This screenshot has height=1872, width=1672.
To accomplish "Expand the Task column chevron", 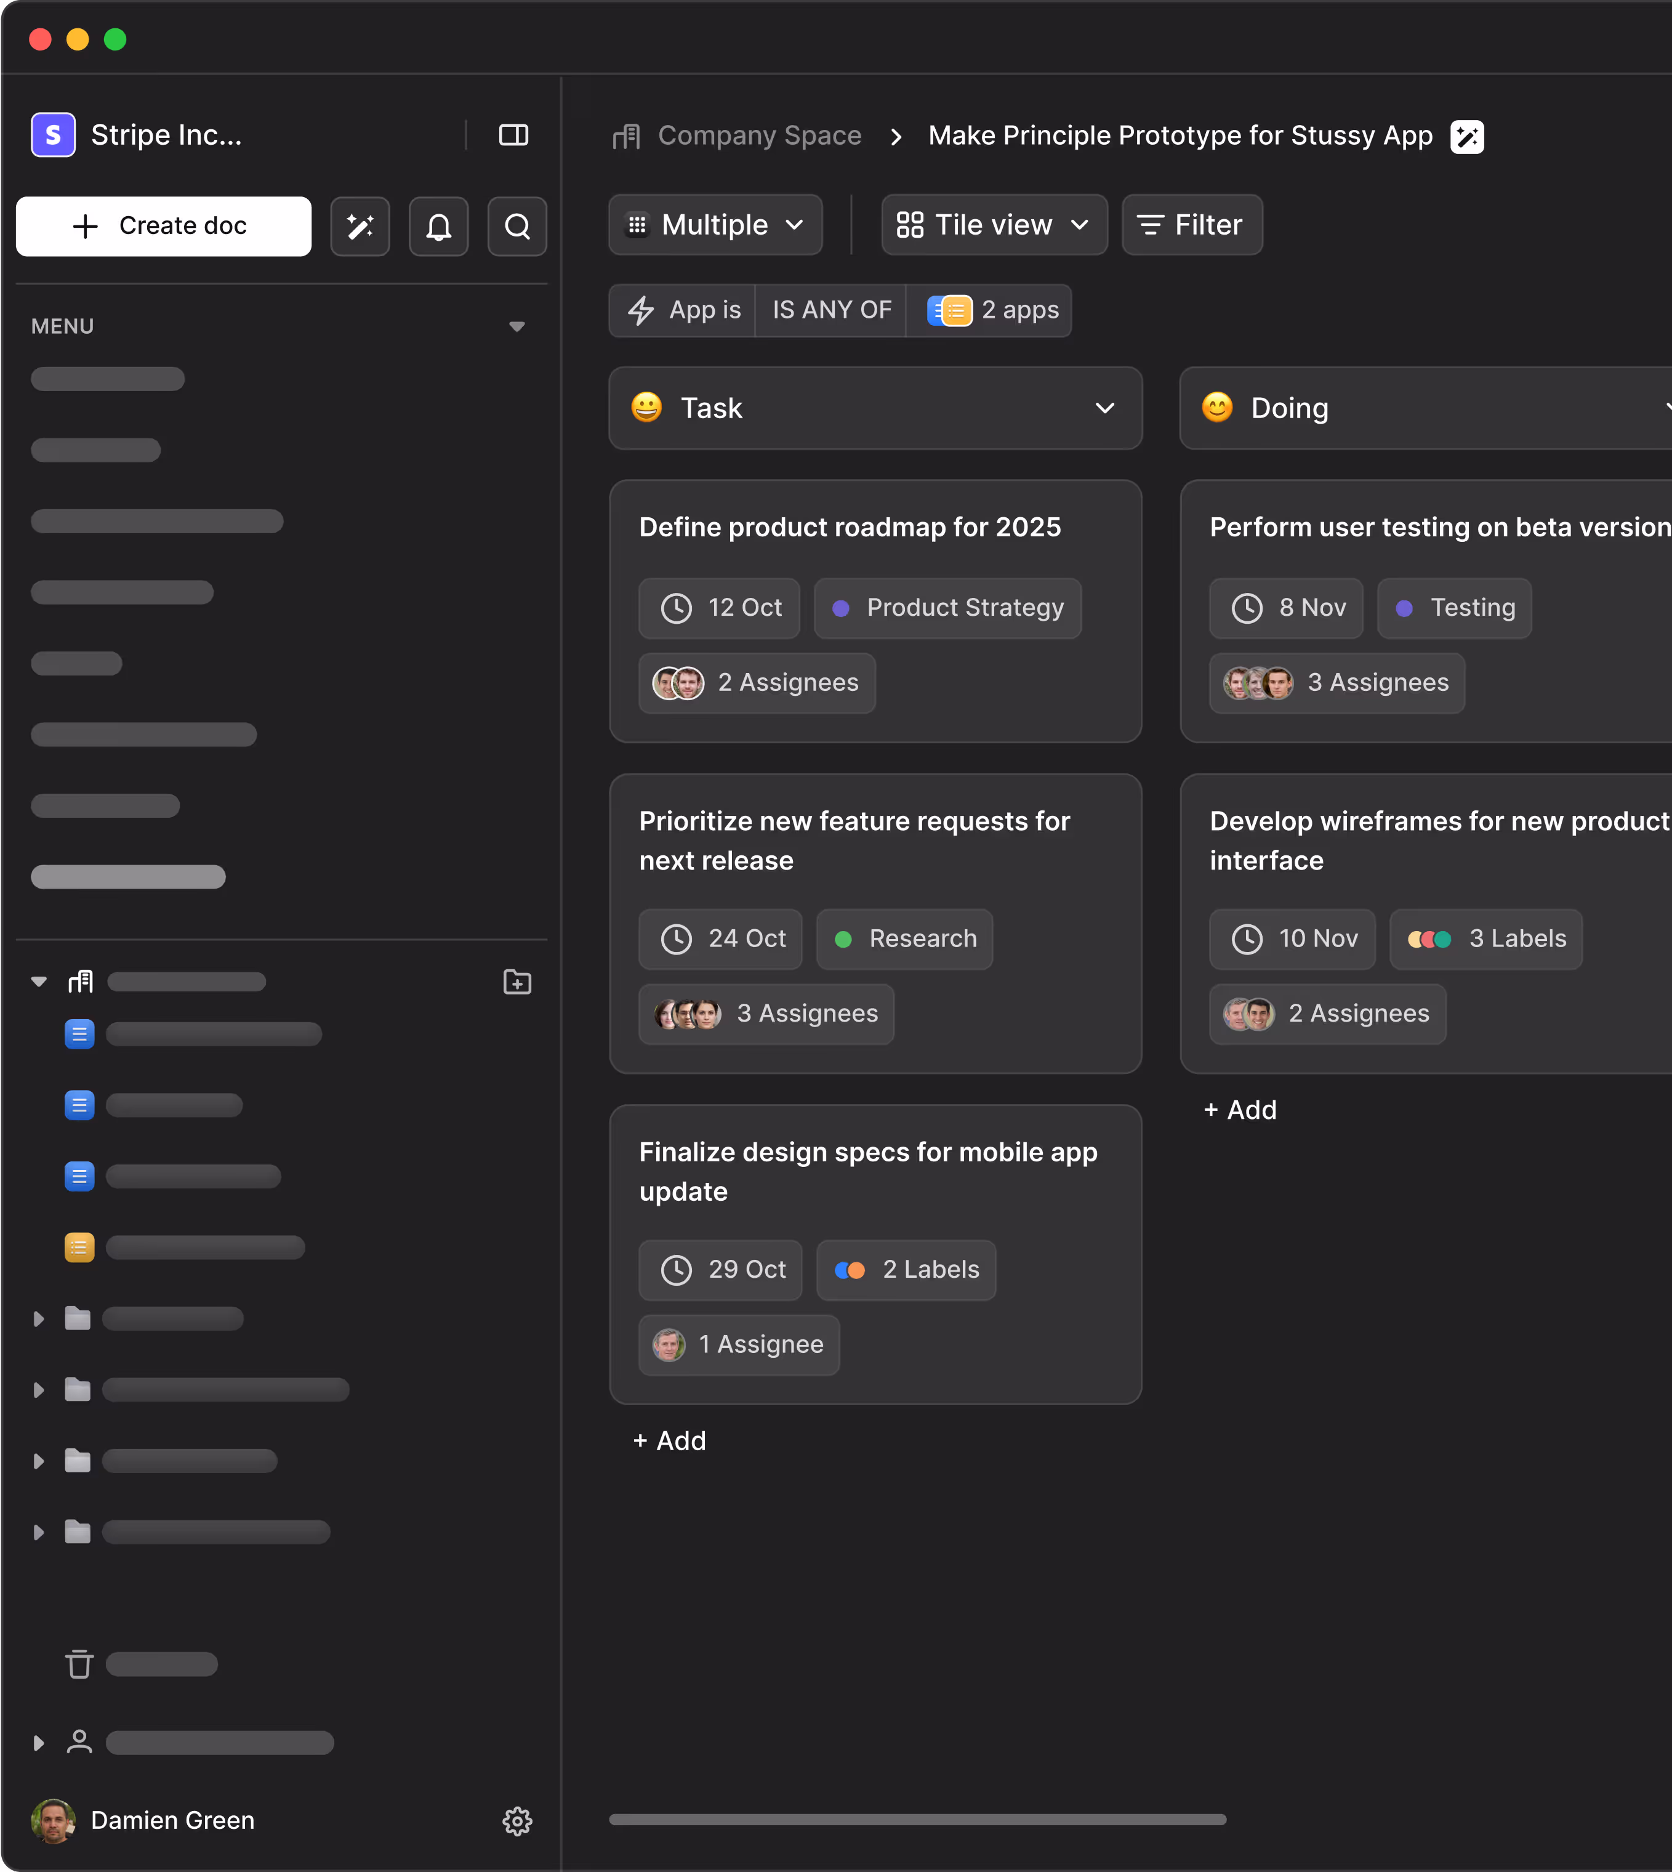I will [1104, 408].
